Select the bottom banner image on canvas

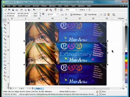point(66,75)
